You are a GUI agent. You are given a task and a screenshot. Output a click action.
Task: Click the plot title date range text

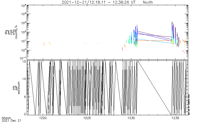coord(98,2)
